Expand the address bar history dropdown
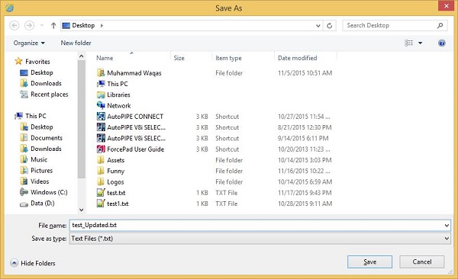 [x=318, y=26]
